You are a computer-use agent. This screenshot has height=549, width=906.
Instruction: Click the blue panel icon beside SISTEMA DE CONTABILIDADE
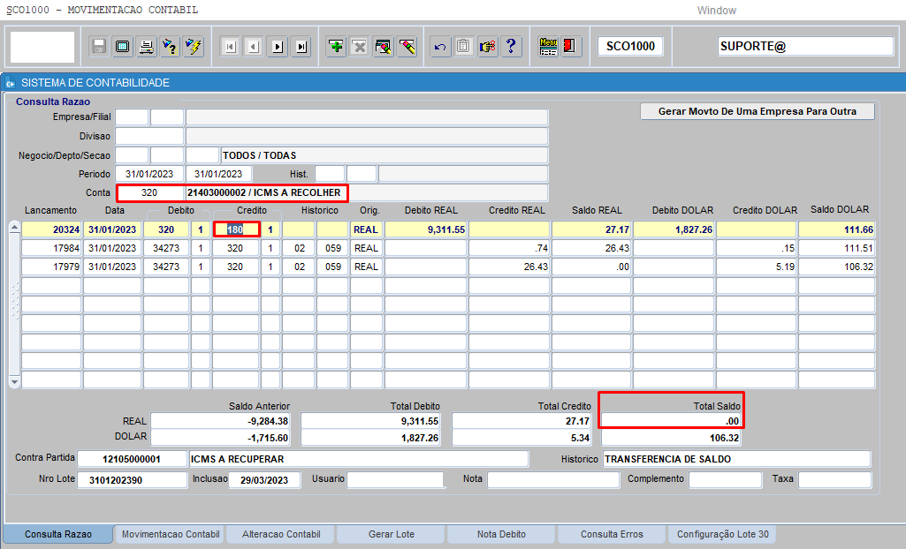coord(10,83)
